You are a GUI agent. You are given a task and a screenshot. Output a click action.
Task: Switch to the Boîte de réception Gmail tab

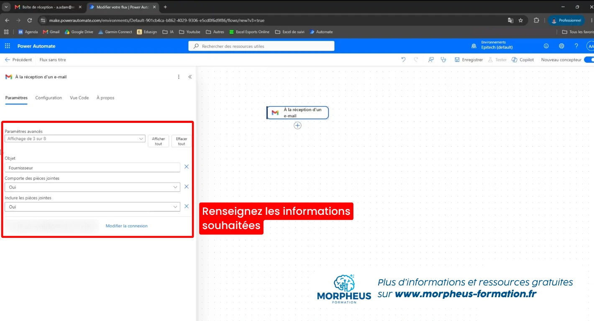(47, 7)
